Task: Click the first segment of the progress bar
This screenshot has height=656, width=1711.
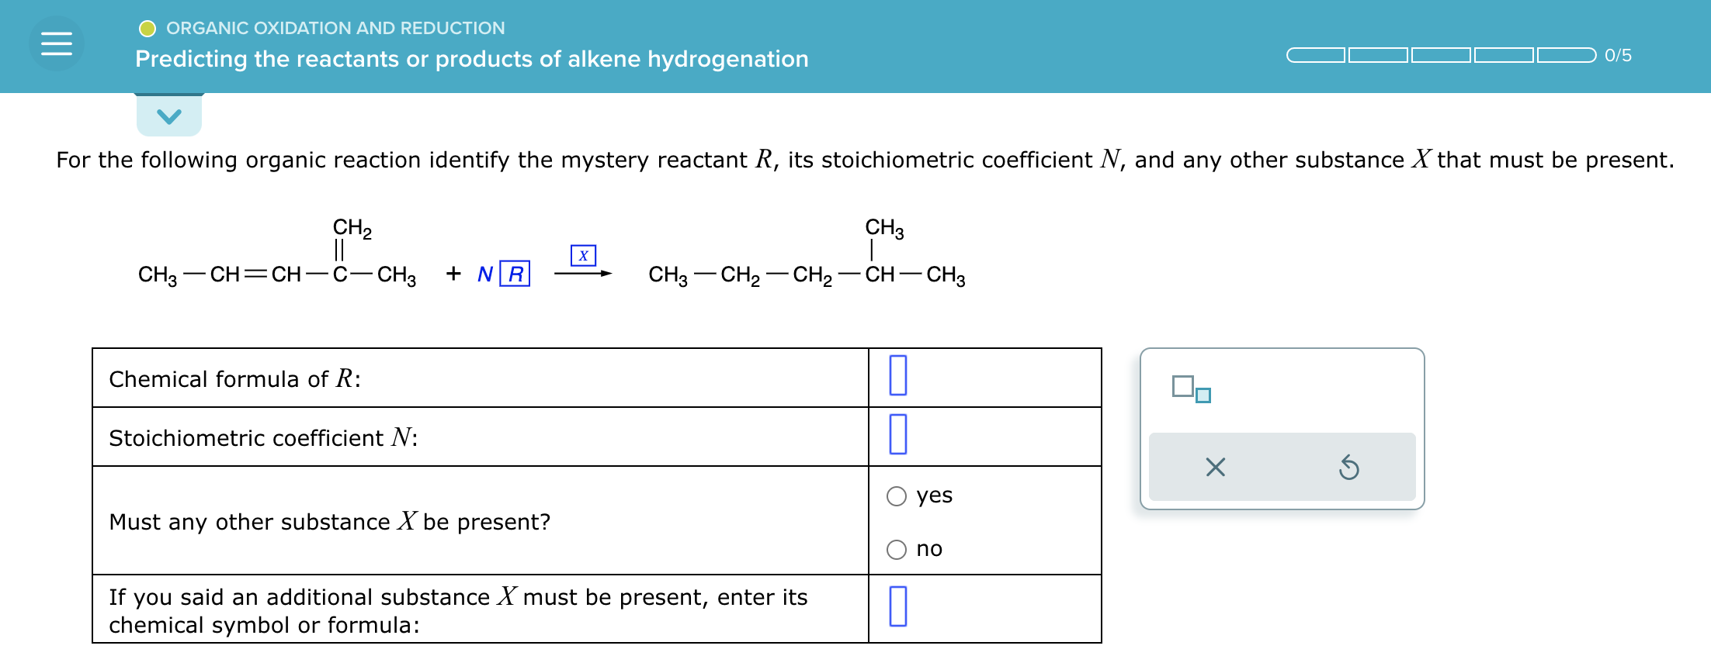Action: click(1316, 55)
